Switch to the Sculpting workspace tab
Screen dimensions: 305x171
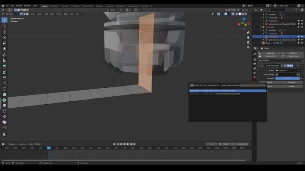64,6
